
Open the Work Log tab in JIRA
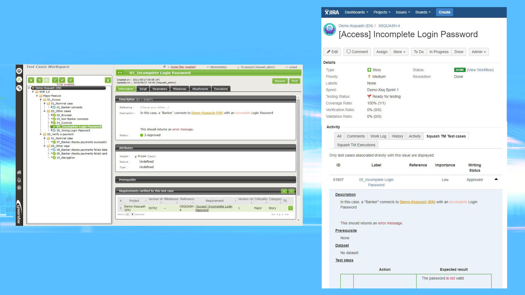pyautogui.click(x=378, y=136)
